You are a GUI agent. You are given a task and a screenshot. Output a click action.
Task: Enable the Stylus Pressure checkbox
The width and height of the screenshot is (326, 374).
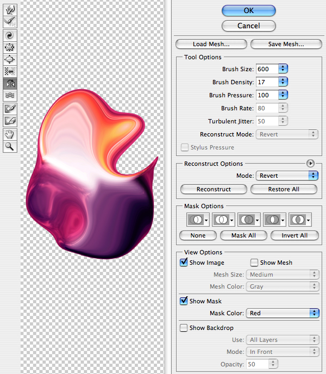[x=184, y=147]
